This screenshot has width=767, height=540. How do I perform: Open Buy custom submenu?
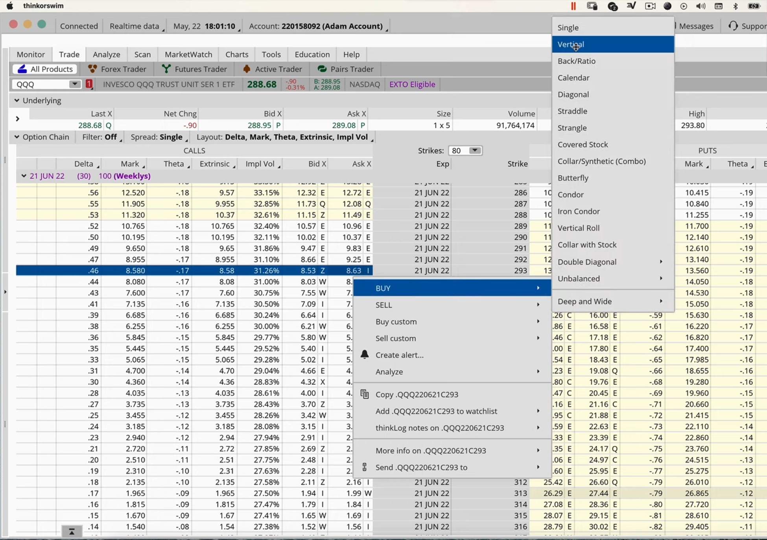click(452, 322)
